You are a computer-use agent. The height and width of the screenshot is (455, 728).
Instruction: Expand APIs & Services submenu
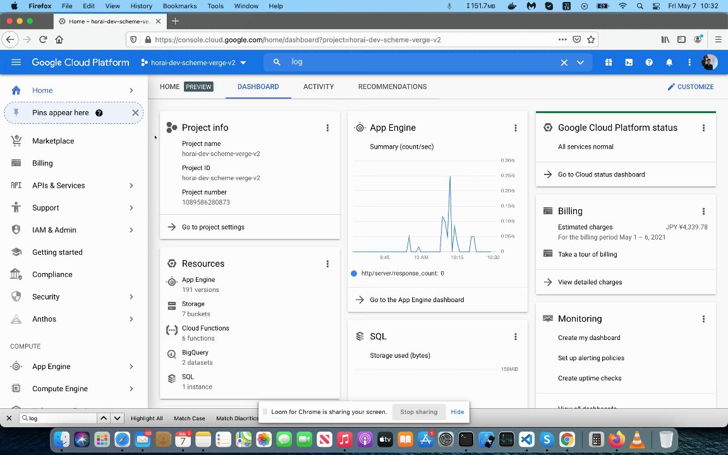click(x=131, y=185)
